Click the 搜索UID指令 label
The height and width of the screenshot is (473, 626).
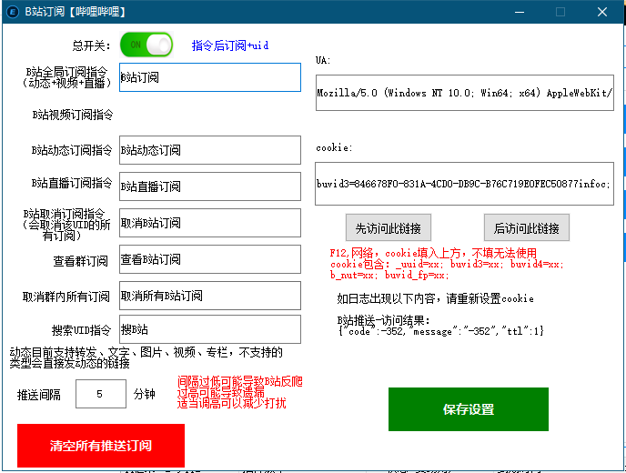coord(81,330)
